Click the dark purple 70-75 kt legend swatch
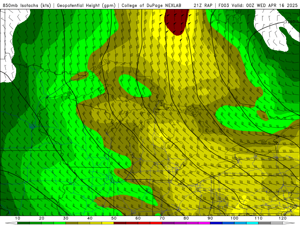 (x=168, y=223)
